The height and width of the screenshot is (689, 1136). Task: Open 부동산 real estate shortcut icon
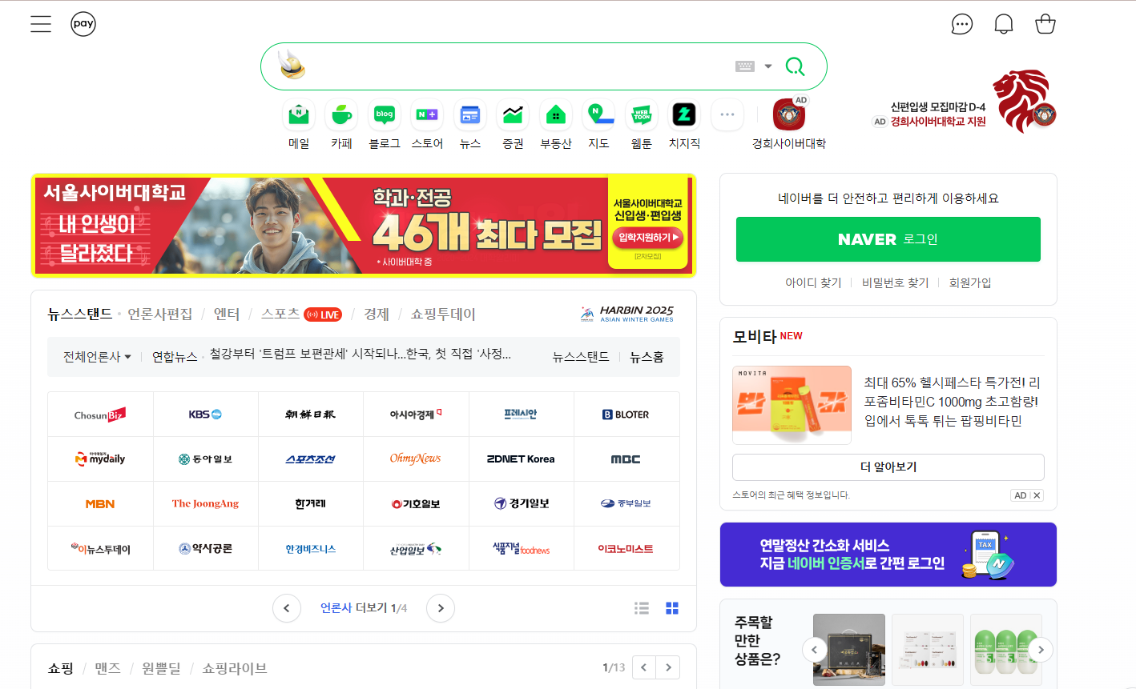tap(556, 115)
